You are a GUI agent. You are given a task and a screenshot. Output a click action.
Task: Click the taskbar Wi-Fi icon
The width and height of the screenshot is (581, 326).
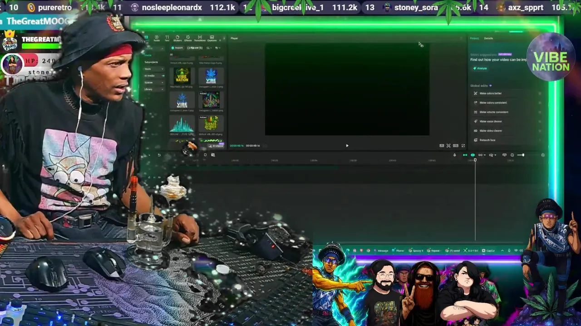[x=516, y=250]
